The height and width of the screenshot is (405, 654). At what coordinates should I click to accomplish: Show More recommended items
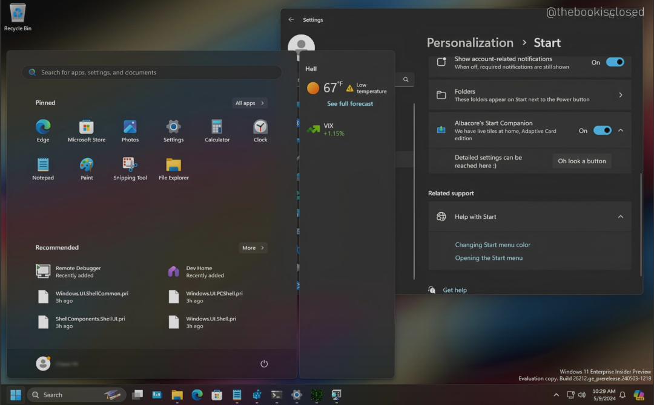[x=253, y=248]
